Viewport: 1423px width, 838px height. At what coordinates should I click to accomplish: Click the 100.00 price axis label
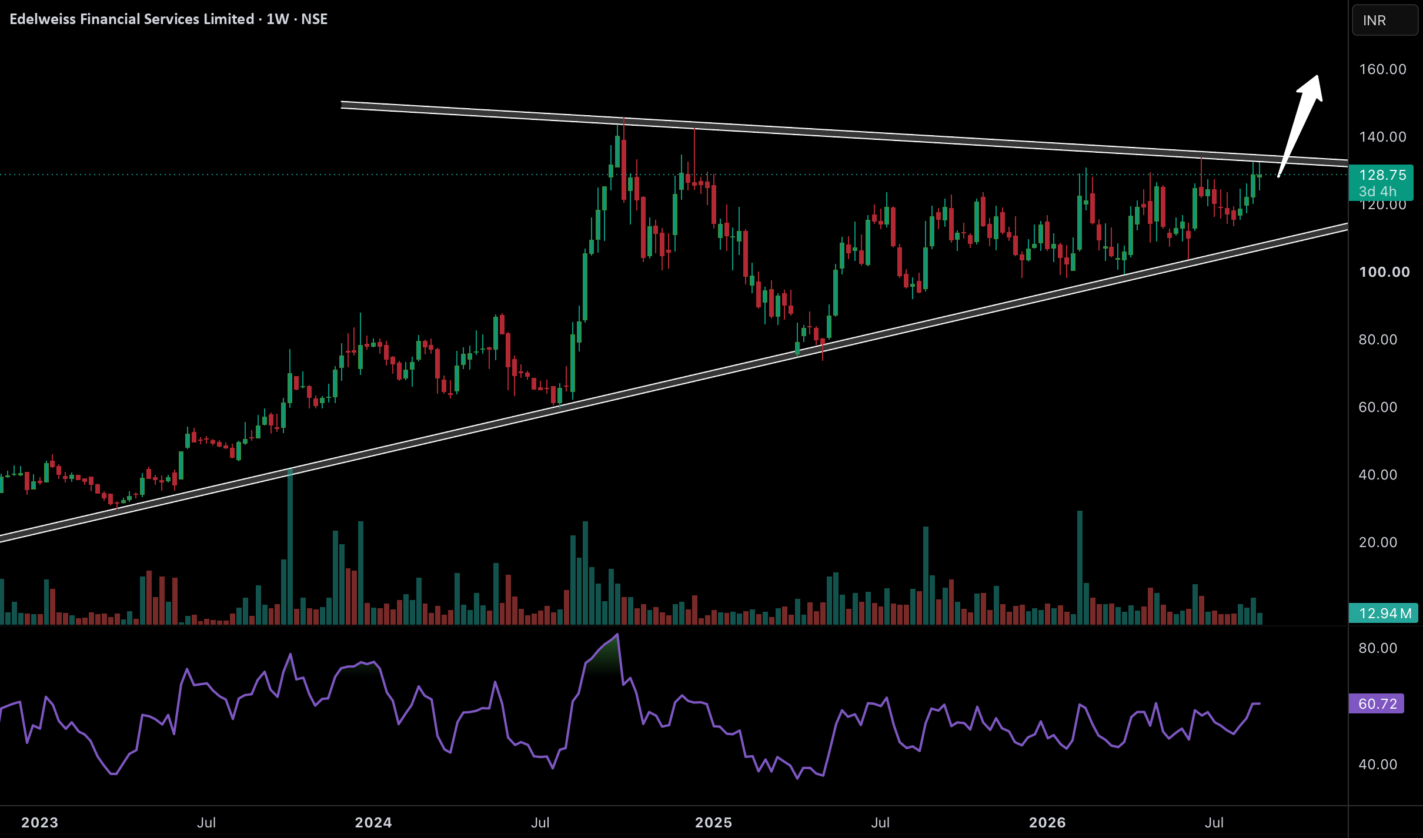coord(1384,272)
